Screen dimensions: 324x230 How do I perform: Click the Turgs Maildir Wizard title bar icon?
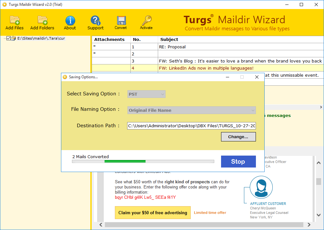pos(4,4)
